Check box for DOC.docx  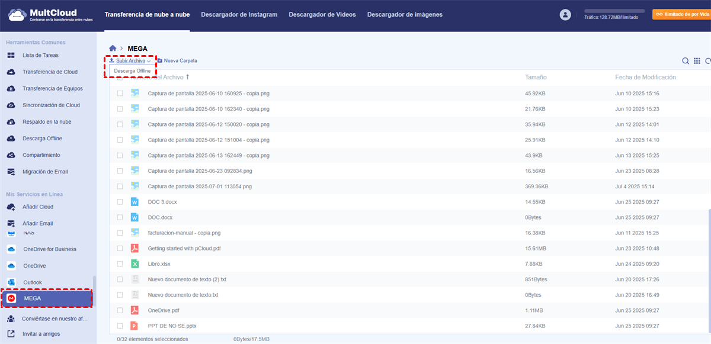coord(120,217)
